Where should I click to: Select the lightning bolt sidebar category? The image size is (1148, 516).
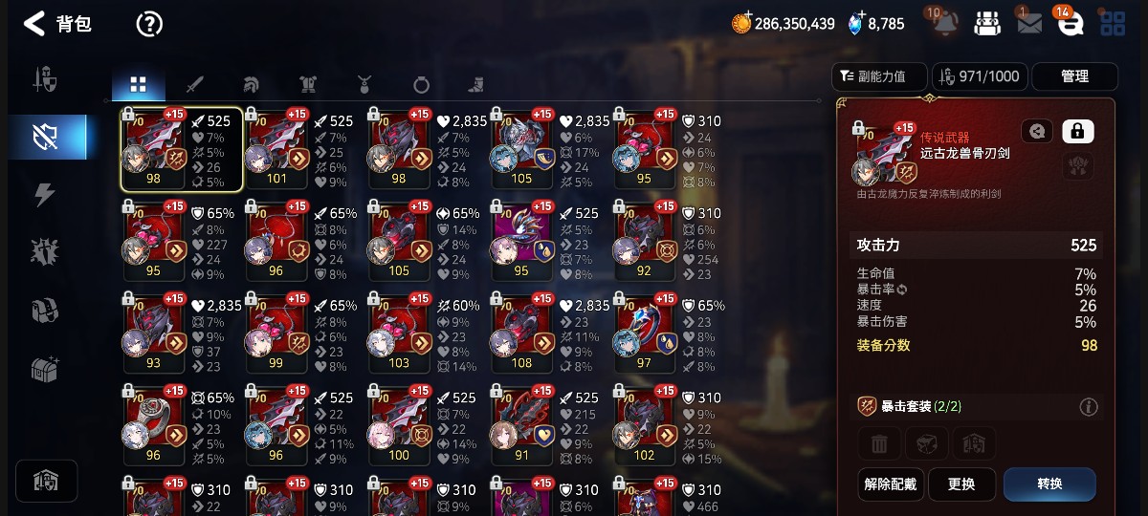pos(45,194)
